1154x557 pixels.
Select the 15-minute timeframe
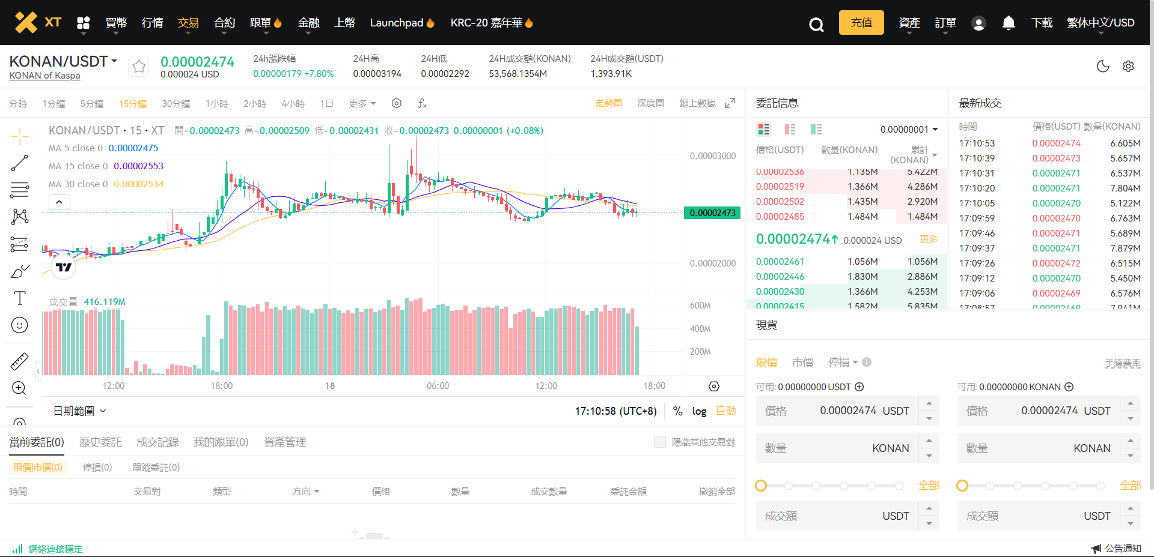[x=133, y=104]
